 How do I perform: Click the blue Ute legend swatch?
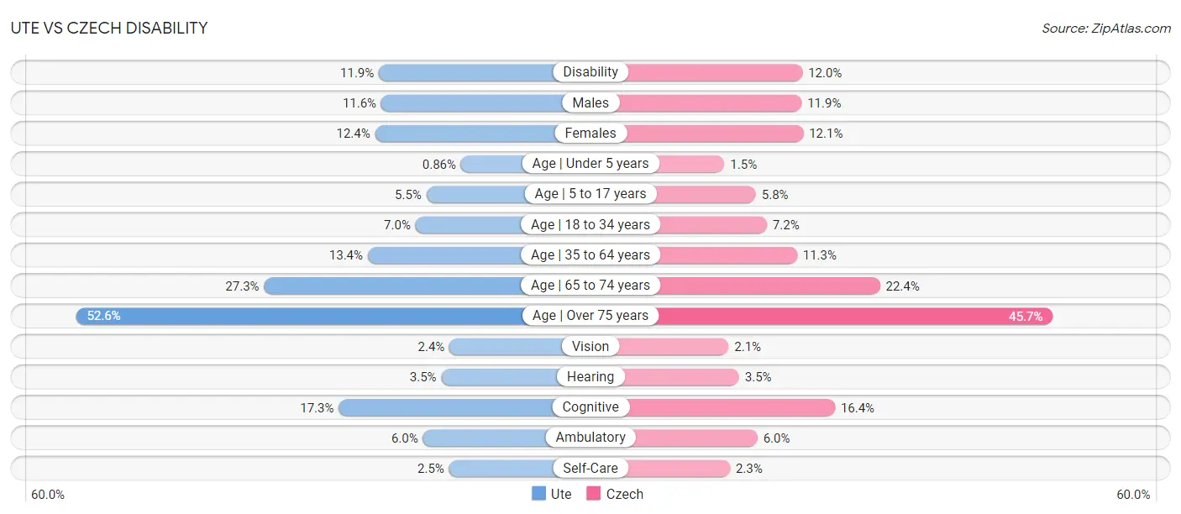tap(538, 494)
